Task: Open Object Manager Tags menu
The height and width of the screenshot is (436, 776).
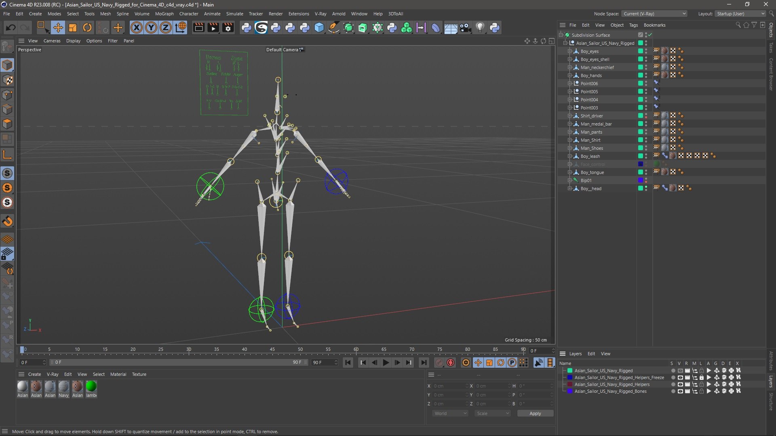Action: pos(633,25)
